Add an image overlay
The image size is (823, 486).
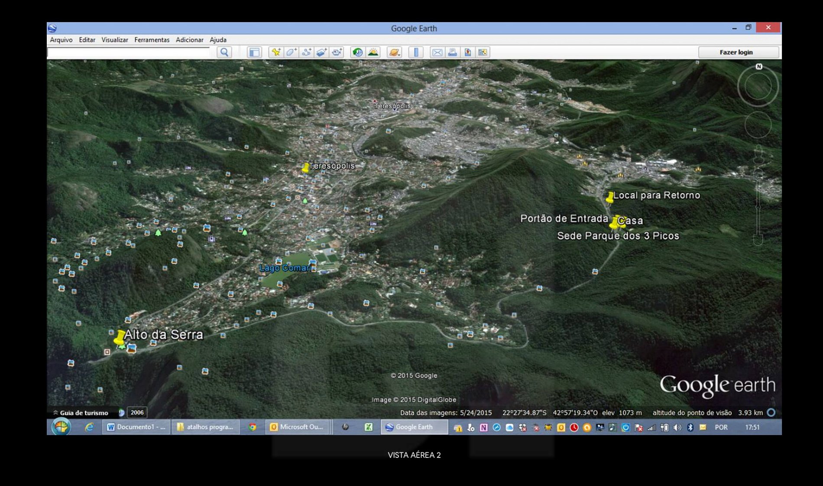321,52
